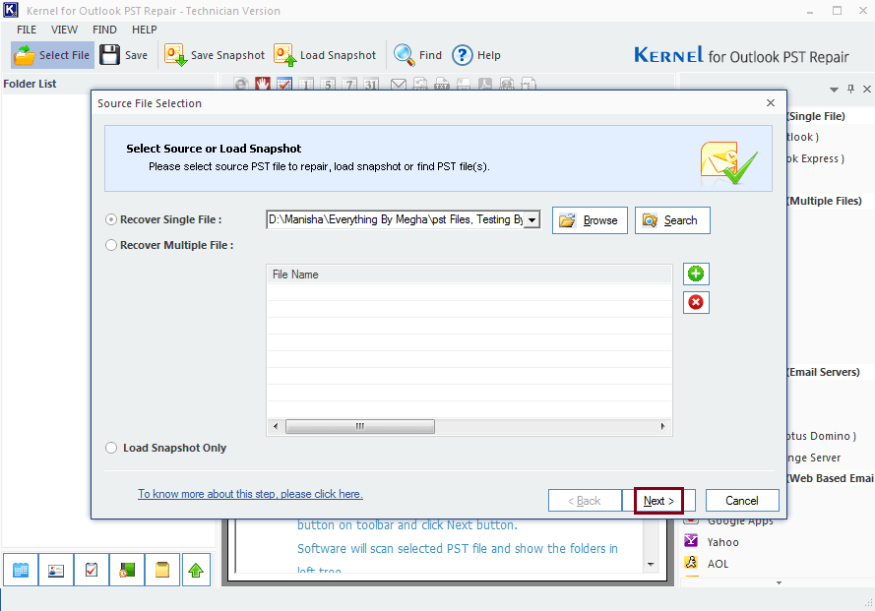Viewport: 875px width, 611px height.
Task: Click the 1-day view calendar icon
Action: click(x=306, y=84)
